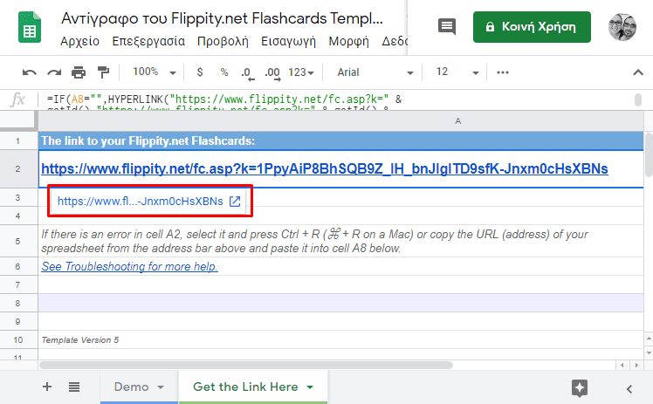Open the user account avatar

622,27
